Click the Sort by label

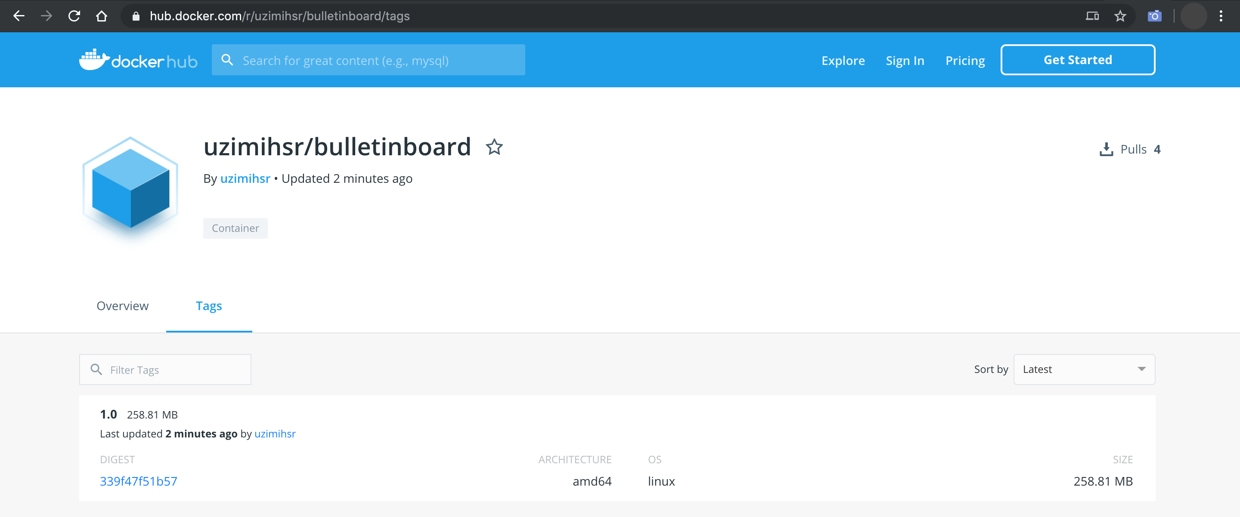coord(991,369)
